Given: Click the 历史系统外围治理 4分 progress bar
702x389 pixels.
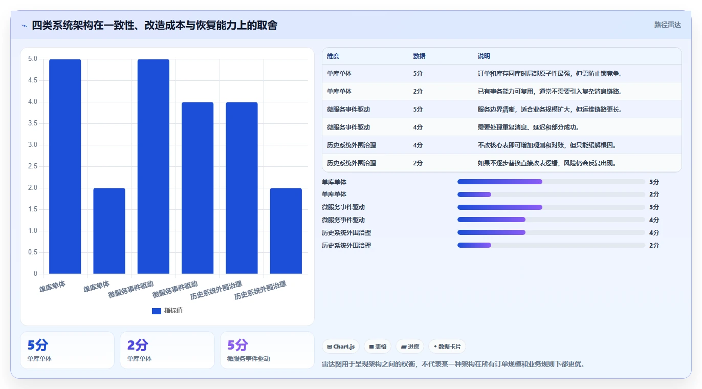Looking at the screenshot, I should (x=551, y=233).
